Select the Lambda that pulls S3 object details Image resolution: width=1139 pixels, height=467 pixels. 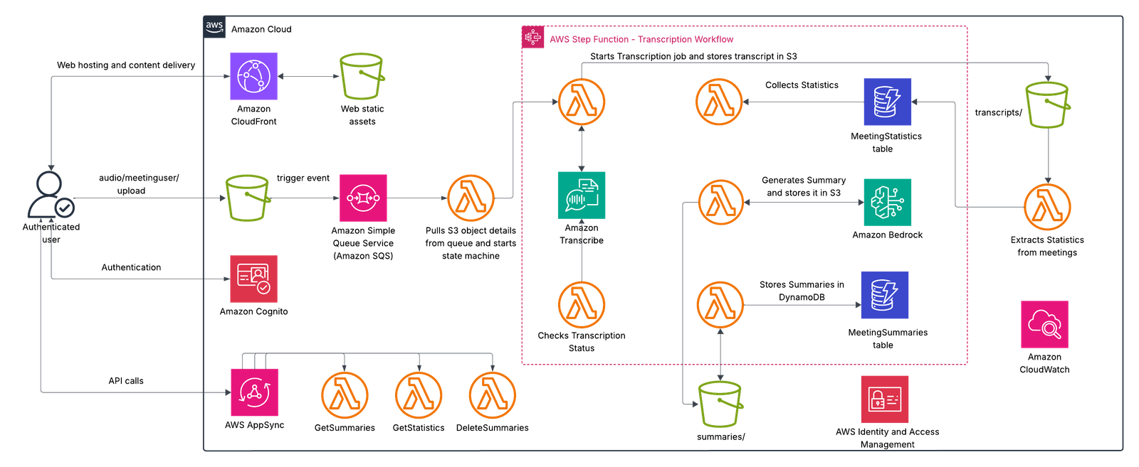tap(471, 198)
